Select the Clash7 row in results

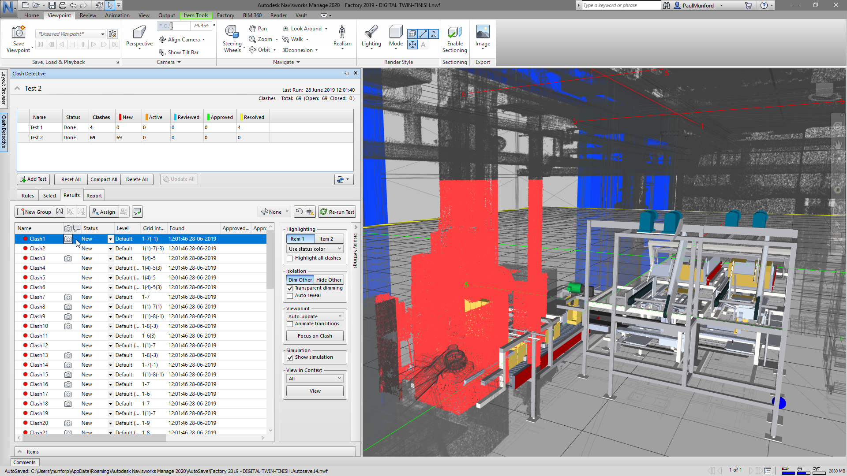coord(37,297)
